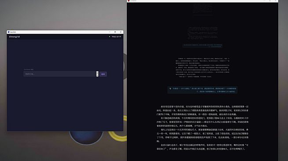This screenshot has height=161, width=288.
Task: Maximize the Launcher window
Action: 115,32
